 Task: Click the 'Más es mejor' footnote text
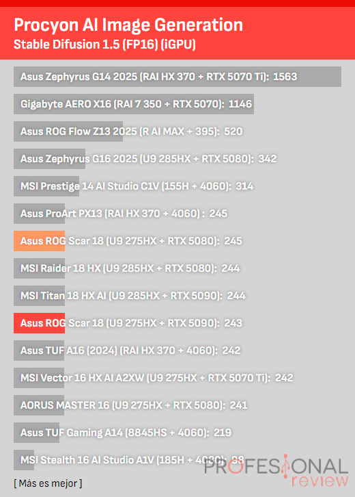[x=48, y=483]
